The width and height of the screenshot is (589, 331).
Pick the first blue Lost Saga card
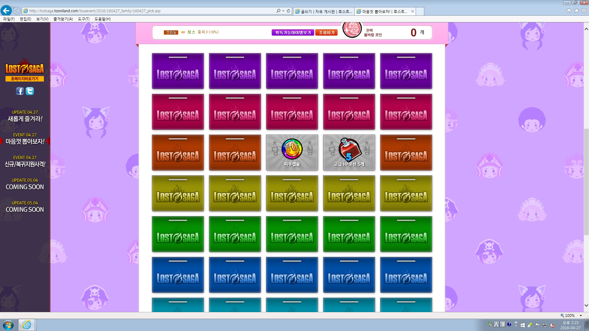pyautogui.click(x=178, y=275)
